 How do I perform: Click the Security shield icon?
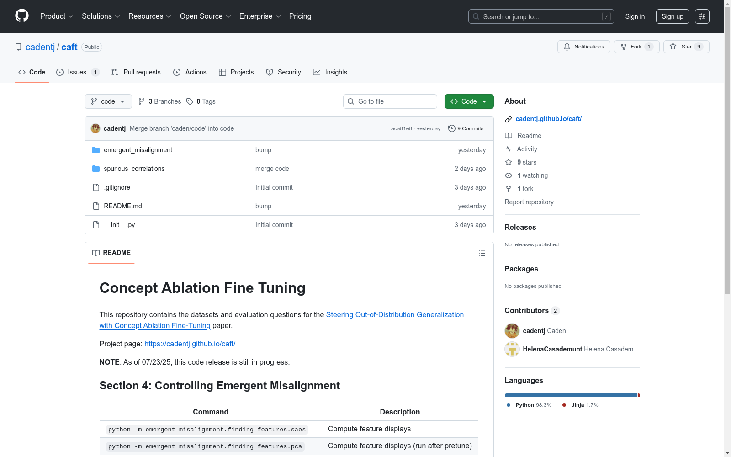270,72
